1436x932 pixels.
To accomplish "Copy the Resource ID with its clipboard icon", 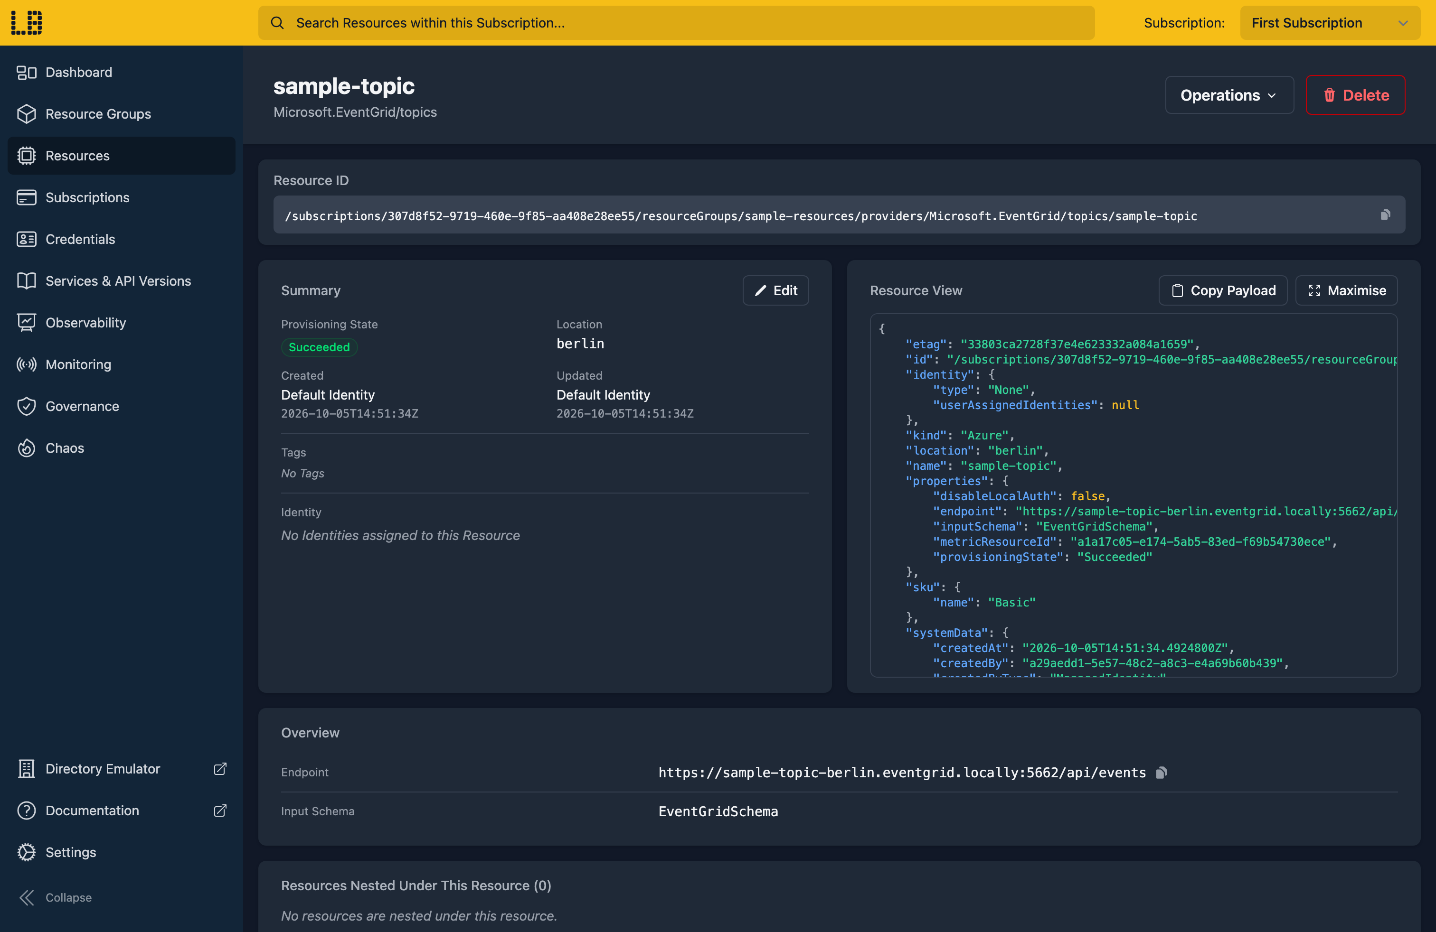I will coord(1385,214).
